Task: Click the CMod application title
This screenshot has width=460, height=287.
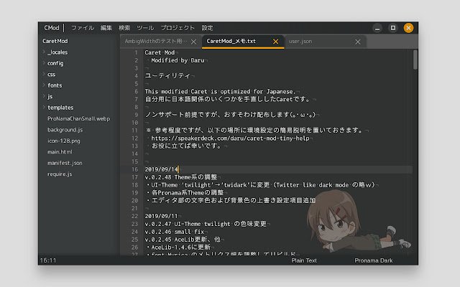Action: [52, 28]
